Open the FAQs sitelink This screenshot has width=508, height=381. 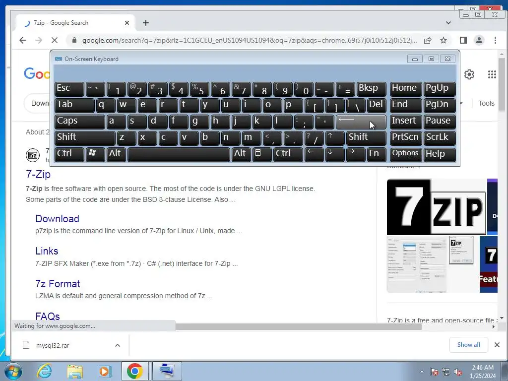pos(48,316)
